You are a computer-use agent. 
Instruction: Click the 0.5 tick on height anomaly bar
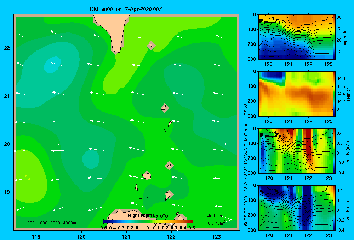click(x=192, y=228)
